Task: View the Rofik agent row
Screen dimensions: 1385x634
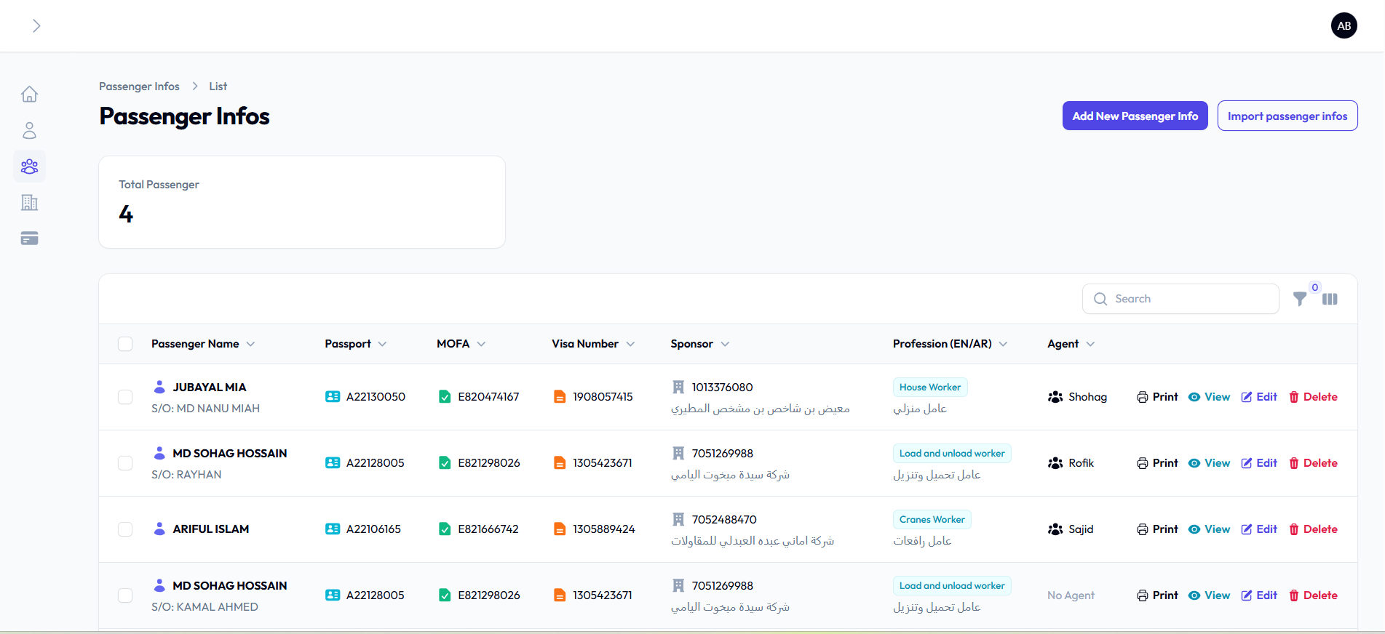Action: coord(1209,463)
